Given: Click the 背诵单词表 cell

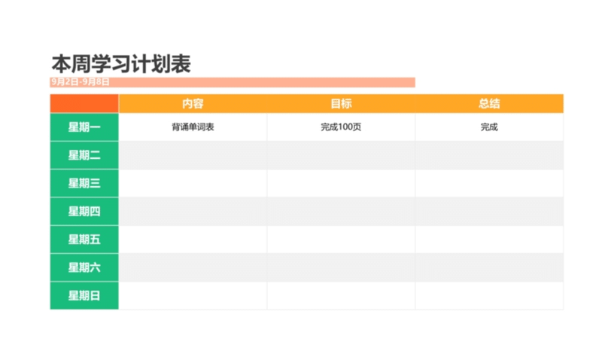Looking at the screenshot, I should [193, 127].
